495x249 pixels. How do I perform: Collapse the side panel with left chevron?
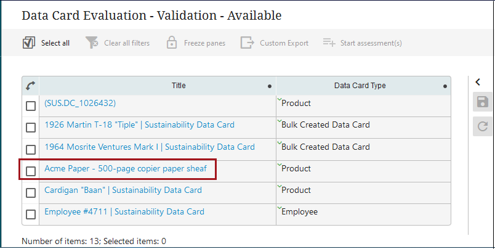(478, 82)
